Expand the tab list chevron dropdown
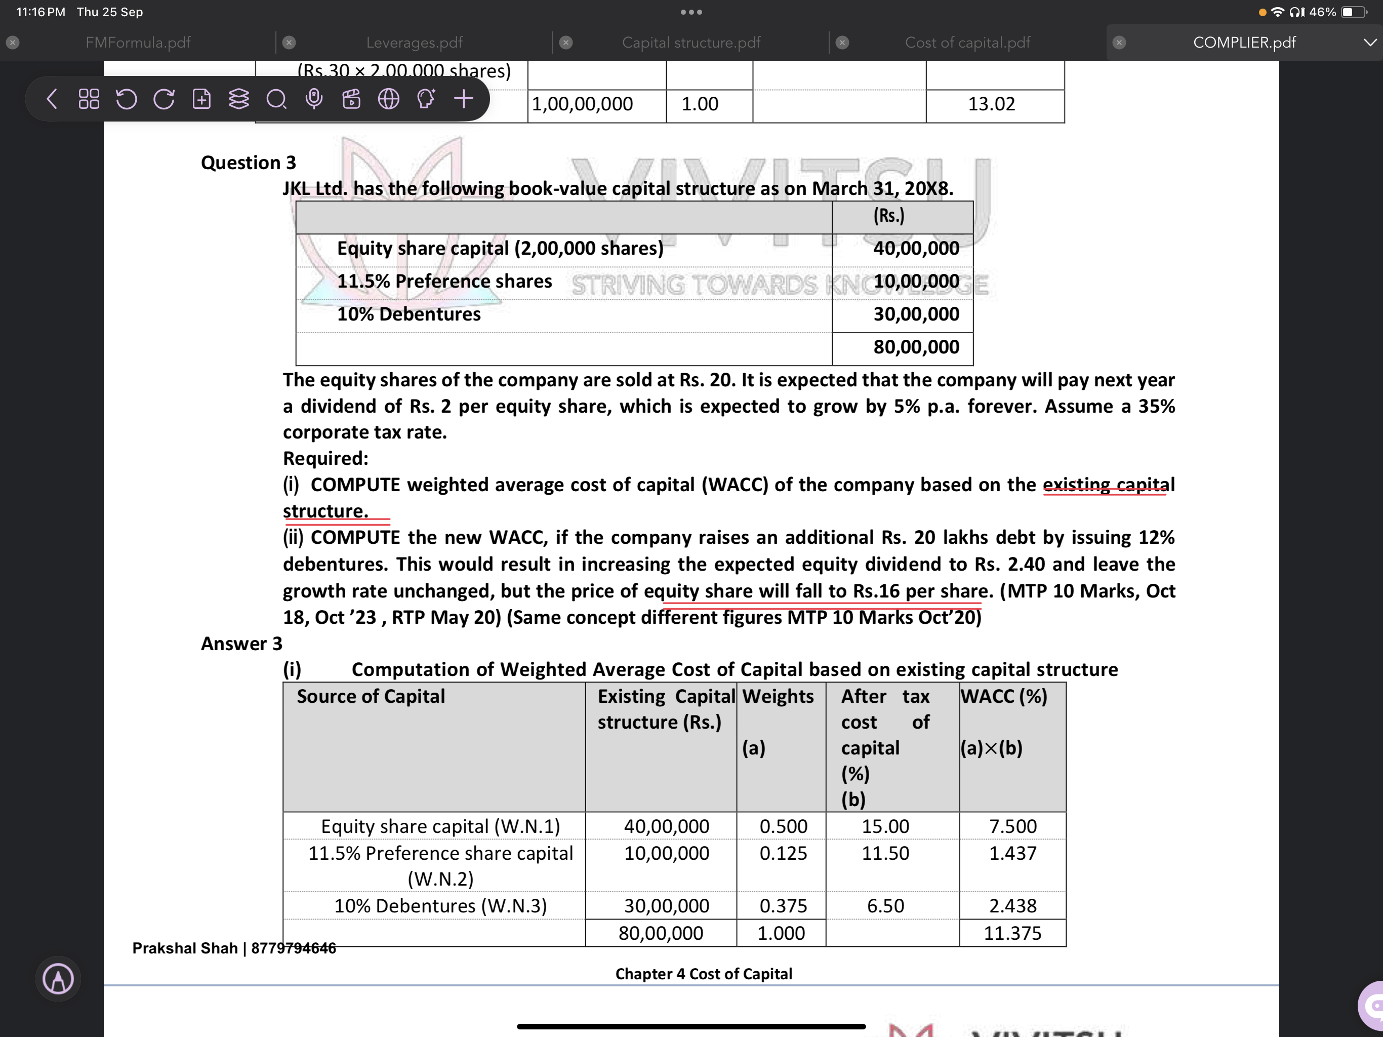This screenshot has height=1037, width=1383. point(1369,43)
